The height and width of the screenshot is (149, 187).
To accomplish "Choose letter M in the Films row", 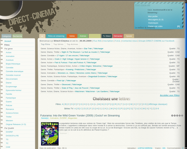I will [99, 104].
